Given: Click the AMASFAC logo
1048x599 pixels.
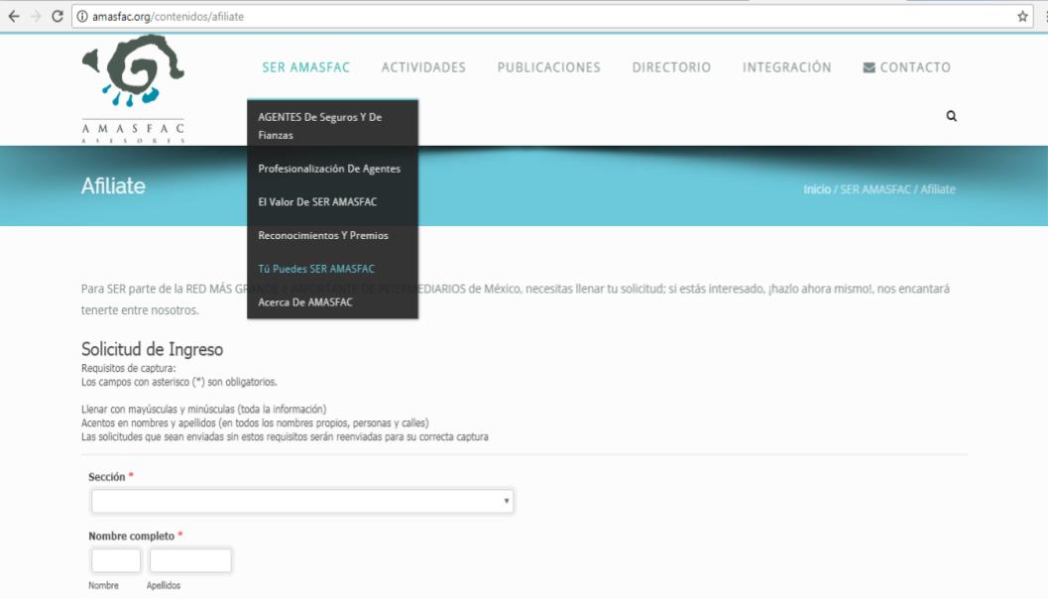Looking at the screenshot, I should (133, 88).
